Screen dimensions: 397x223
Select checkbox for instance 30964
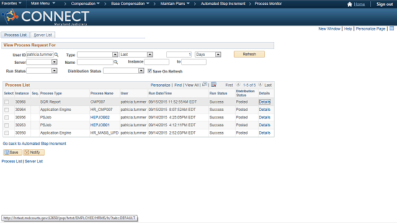tap(7, 110)
